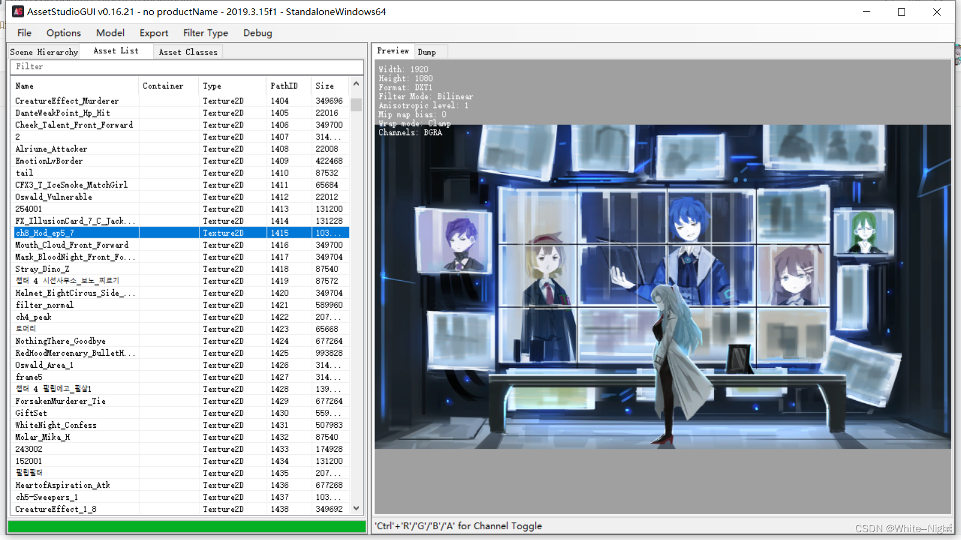This screenshot has width=961, height=540.
Task: Select the Oswald_Vulnerable asset
Action: [181, 197]
